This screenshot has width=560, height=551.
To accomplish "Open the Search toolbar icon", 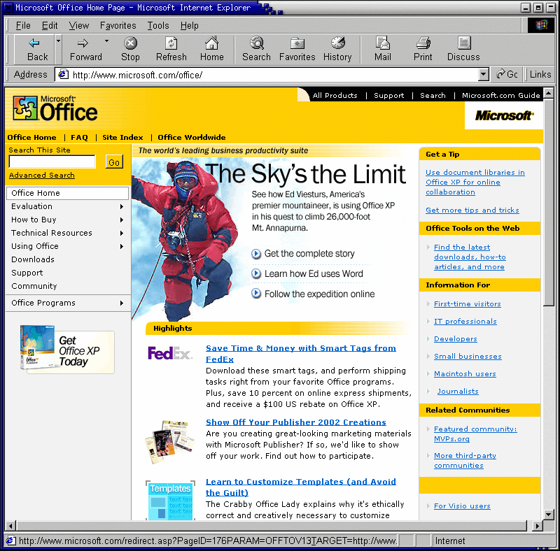I will [256, 43].
